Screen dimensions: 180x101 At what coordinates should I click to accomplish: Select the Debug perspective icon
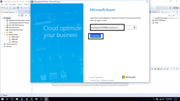(177, 8)
